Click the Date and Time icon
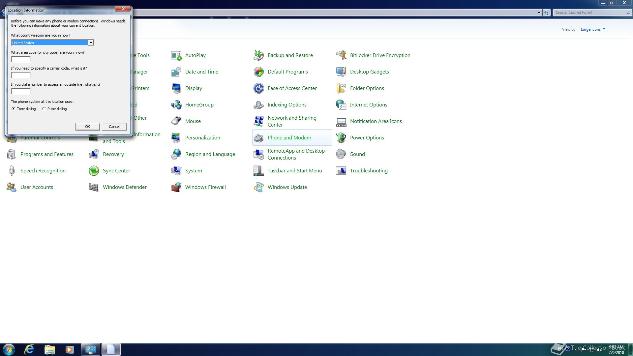 [176, 72]
